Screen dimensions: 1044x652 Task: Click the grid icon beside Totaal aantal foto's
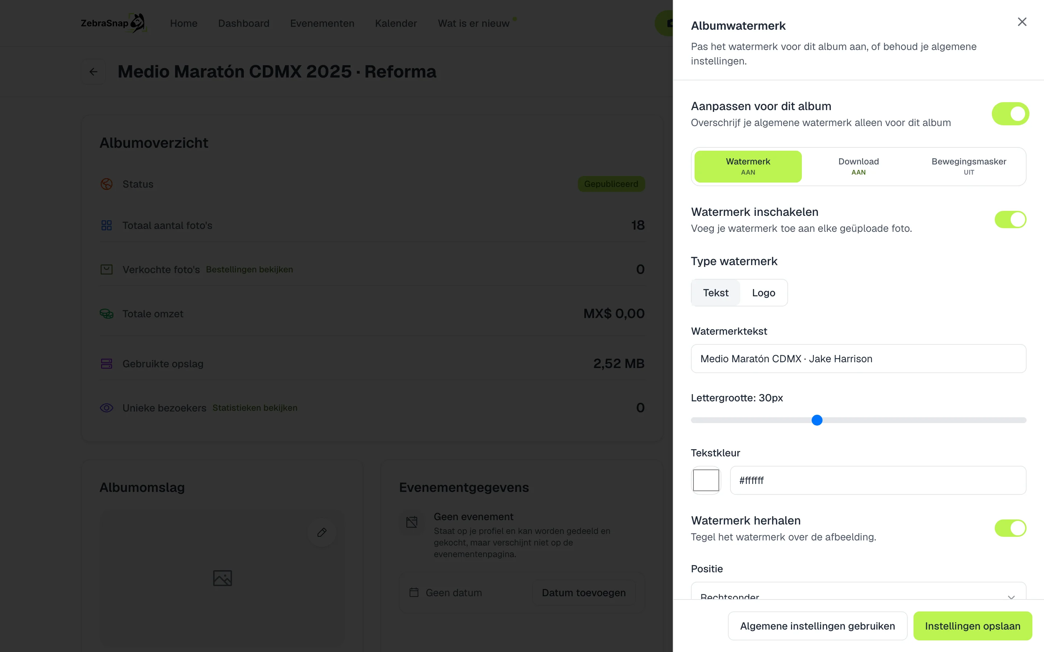click(107, 226)
